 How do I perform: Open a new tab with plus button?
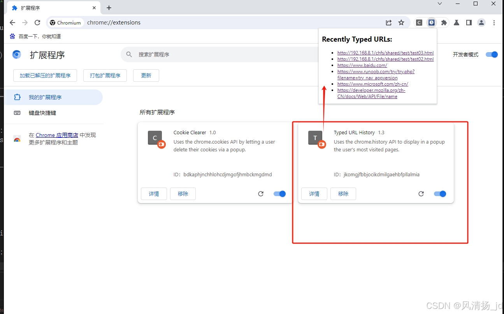pos(109,8)
